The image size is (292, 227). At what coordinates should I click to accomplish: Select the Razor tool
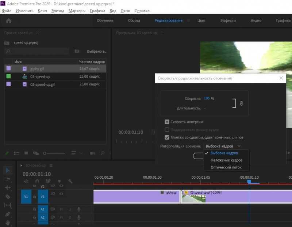pyautogui.click(x=8, y=196)
